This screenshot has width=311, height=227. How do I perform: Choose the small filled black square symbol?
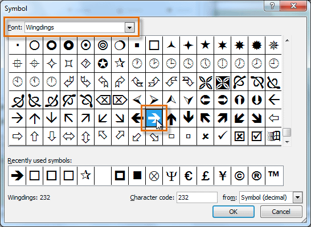click(137, 46)
